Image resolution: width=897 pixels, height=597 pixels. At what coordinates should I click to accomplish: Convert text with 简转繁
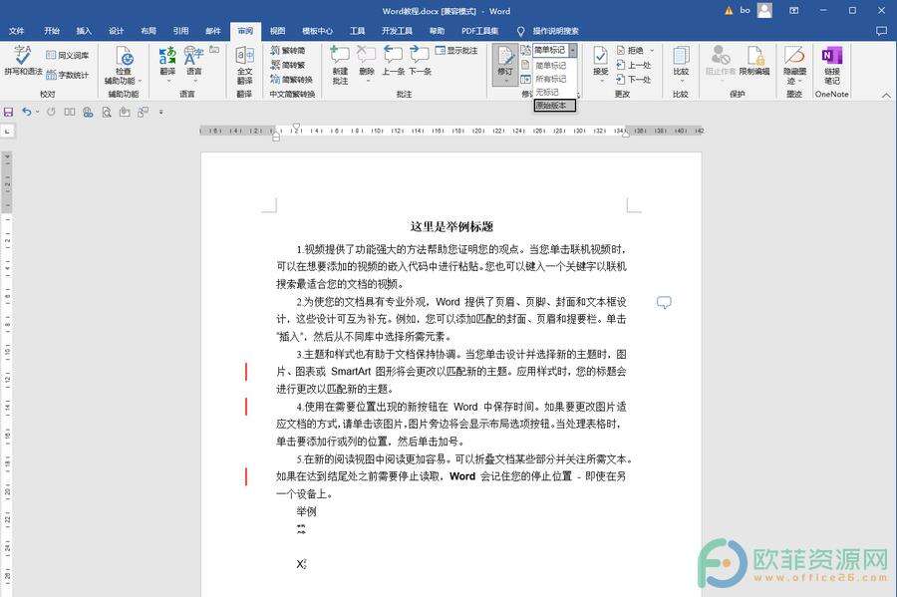point(288,65)
